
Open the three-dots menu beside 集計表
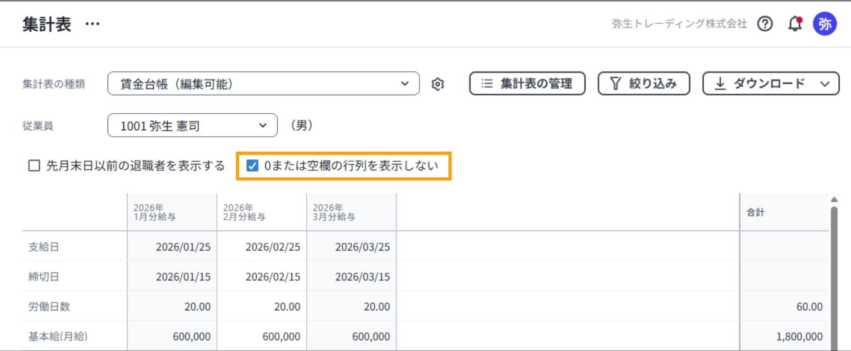(92, 24)
